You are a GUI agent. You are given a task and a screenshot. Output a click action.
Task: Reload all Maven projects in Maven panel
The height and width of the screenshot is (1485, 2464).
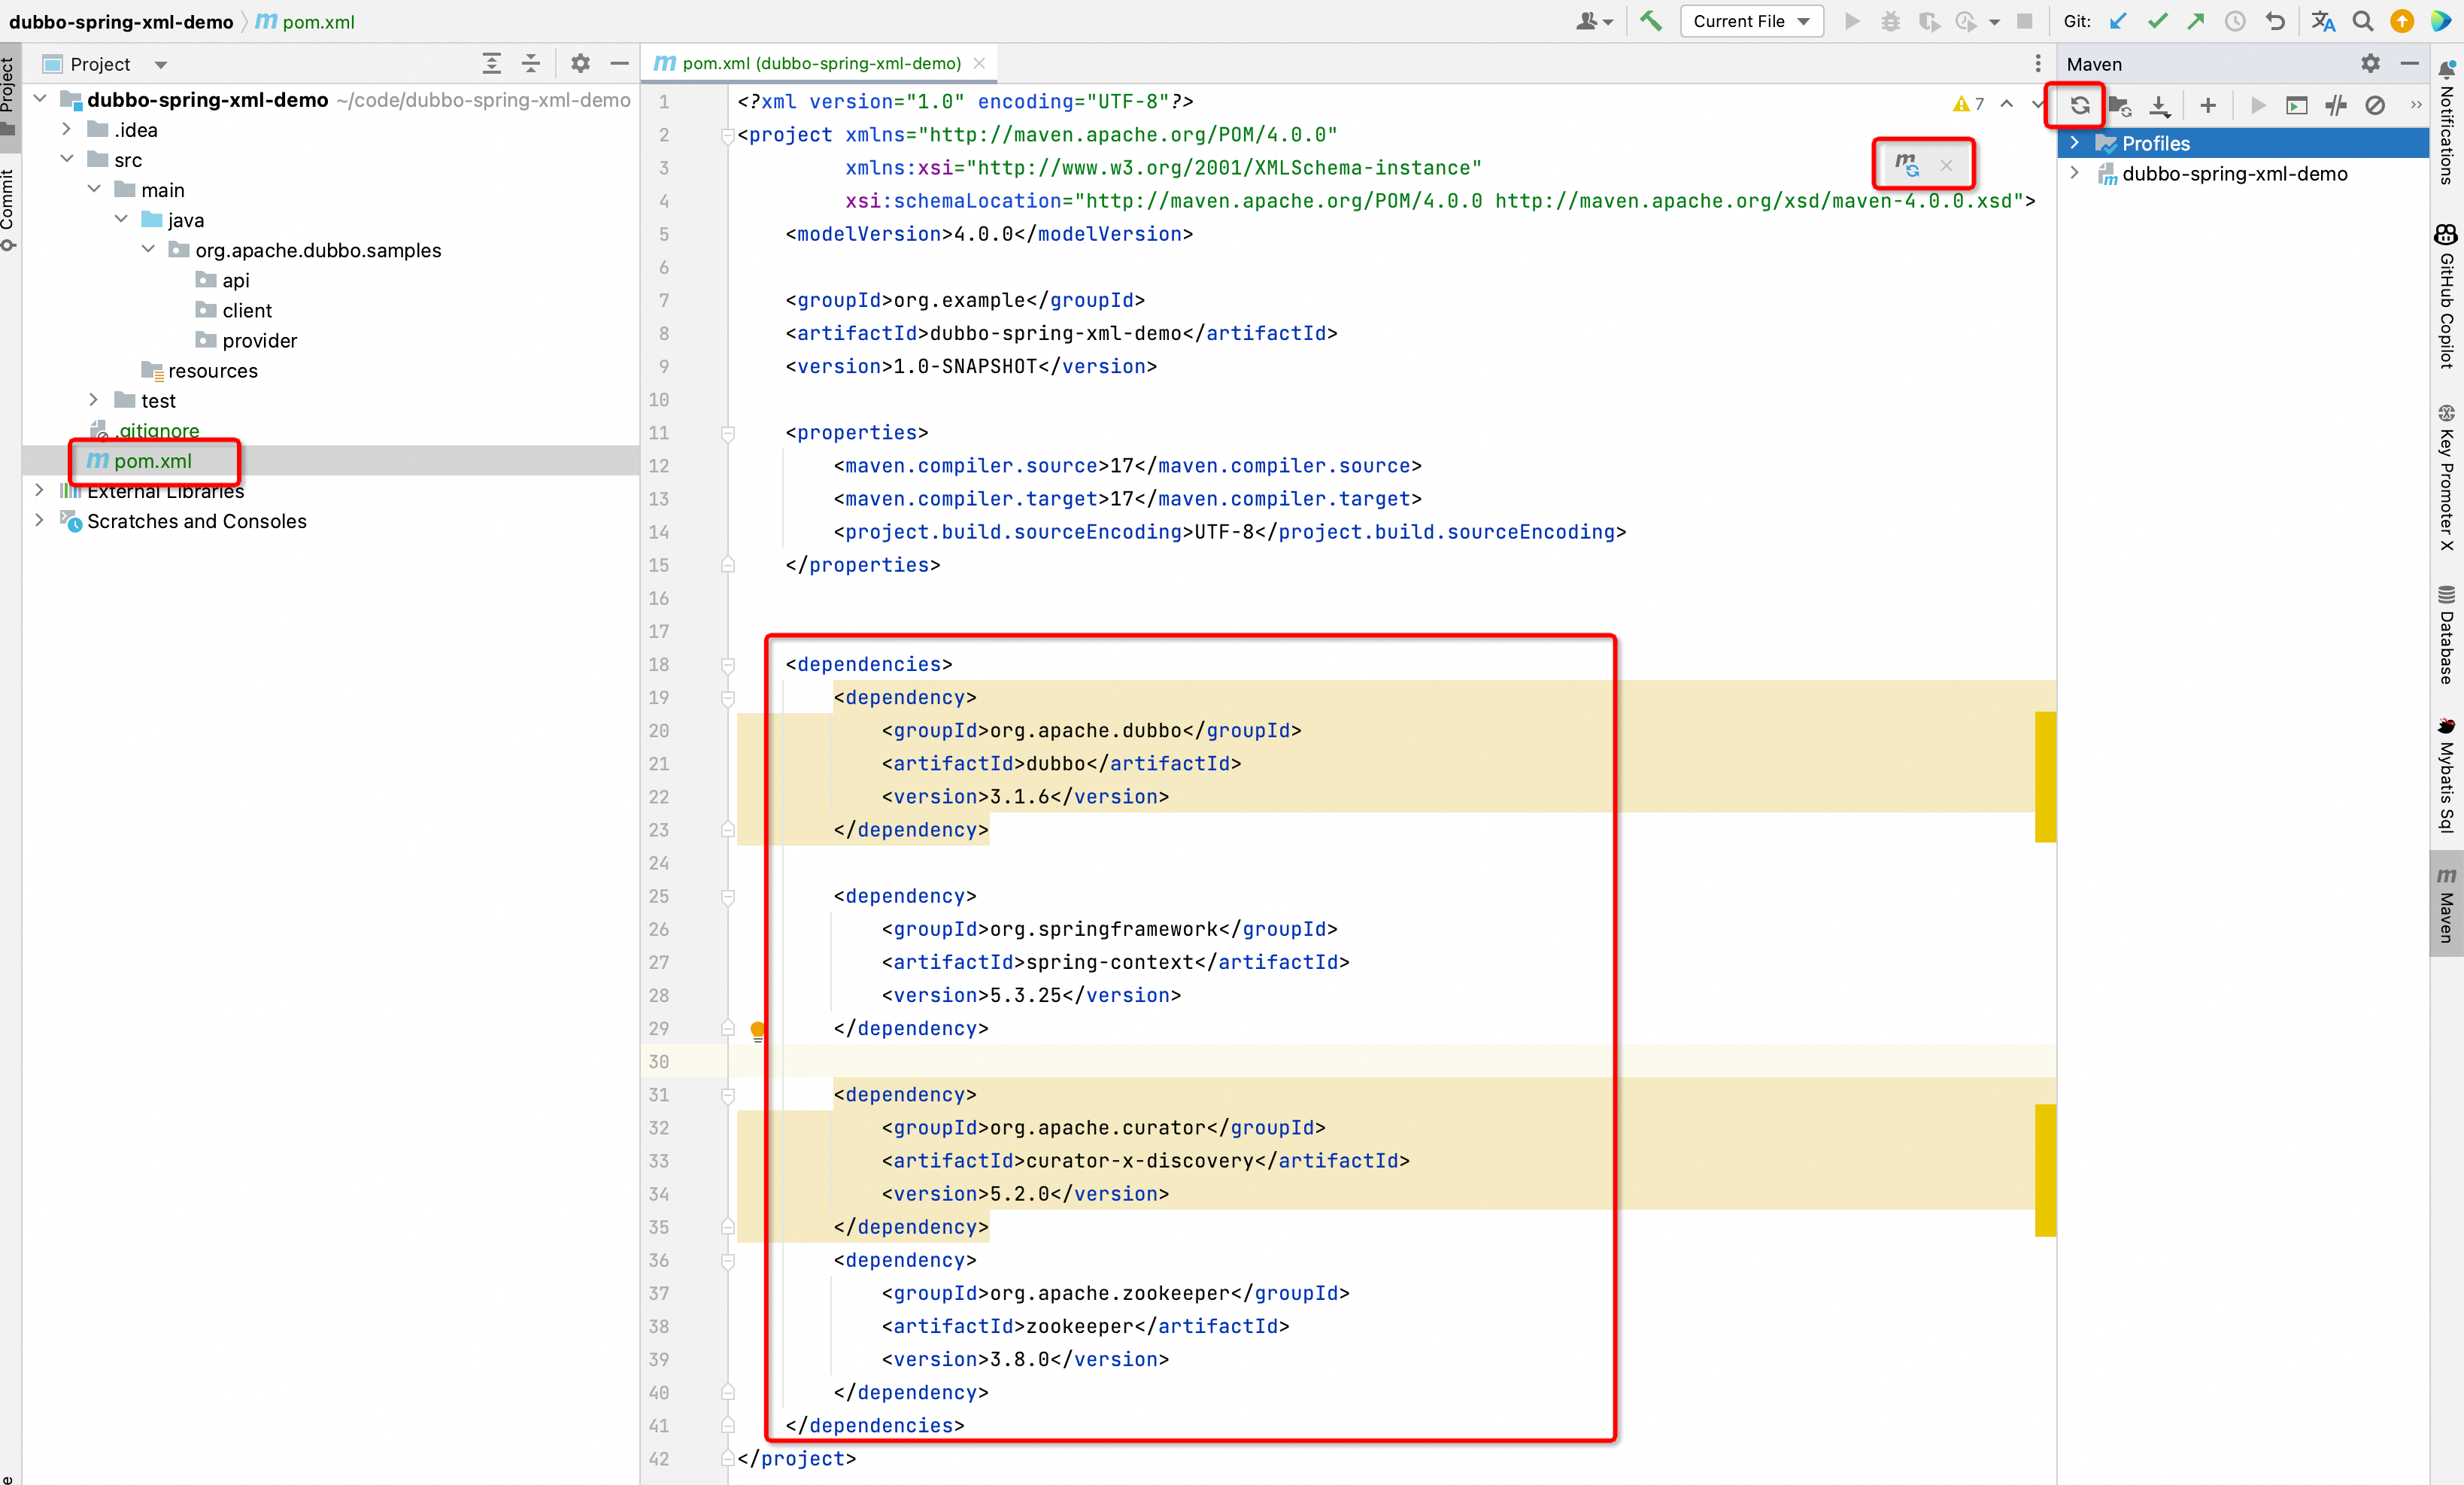click(2080, 105)
